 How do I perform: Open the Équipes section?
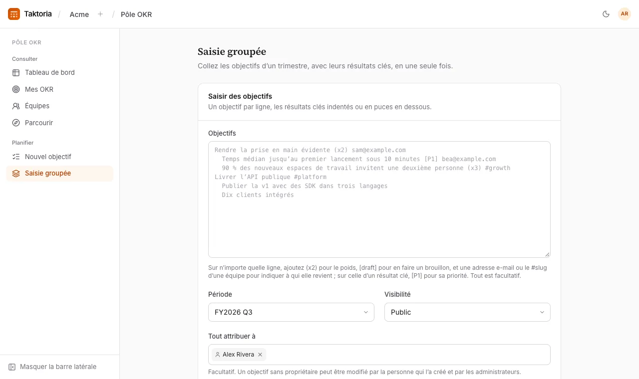[x=59, y=106]
